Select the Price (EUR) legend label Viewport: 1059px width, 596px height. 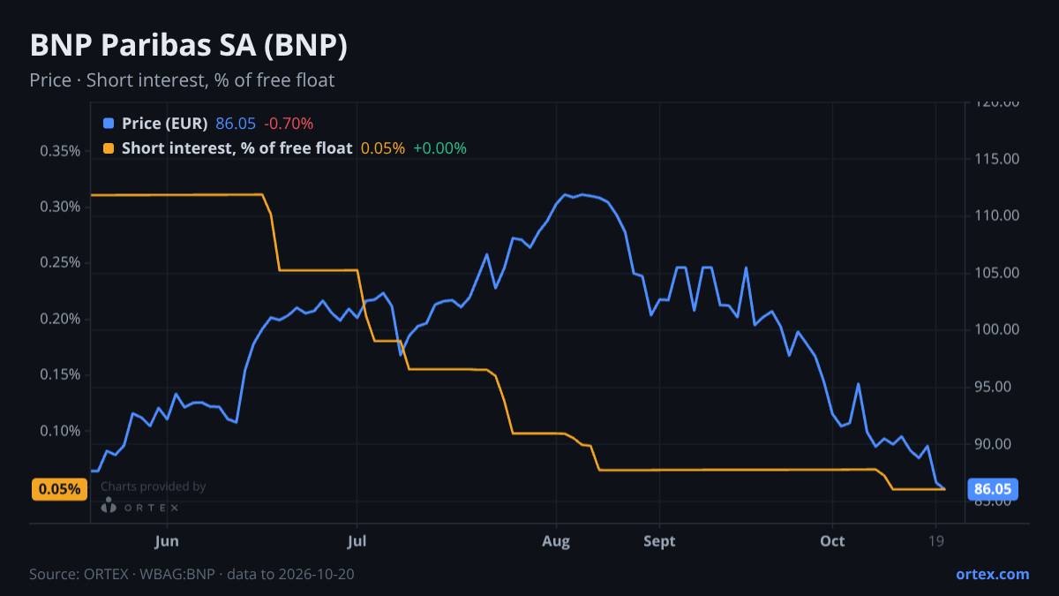pyautogui.click(x=165, y=124)
